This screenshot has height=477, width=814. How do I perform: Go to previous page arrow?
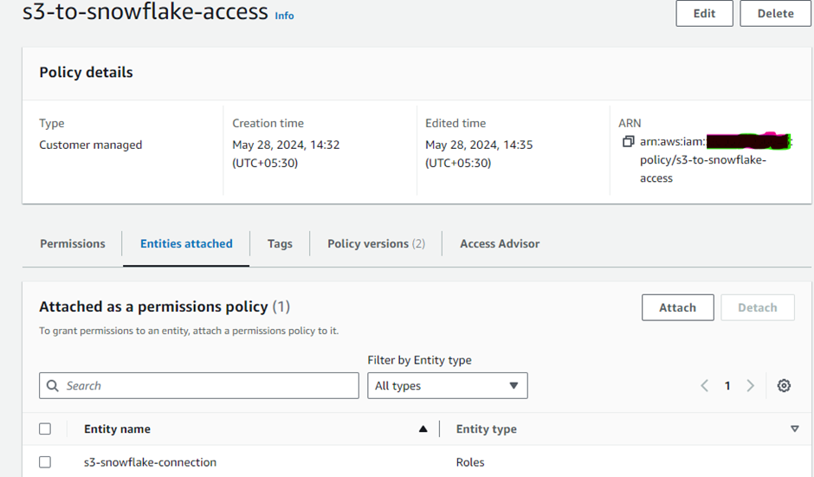click(x=705, y=386)
